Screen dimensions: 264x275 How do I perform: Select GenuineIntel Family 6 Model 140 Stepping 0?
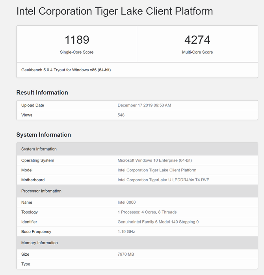click(x=158, y=222)
